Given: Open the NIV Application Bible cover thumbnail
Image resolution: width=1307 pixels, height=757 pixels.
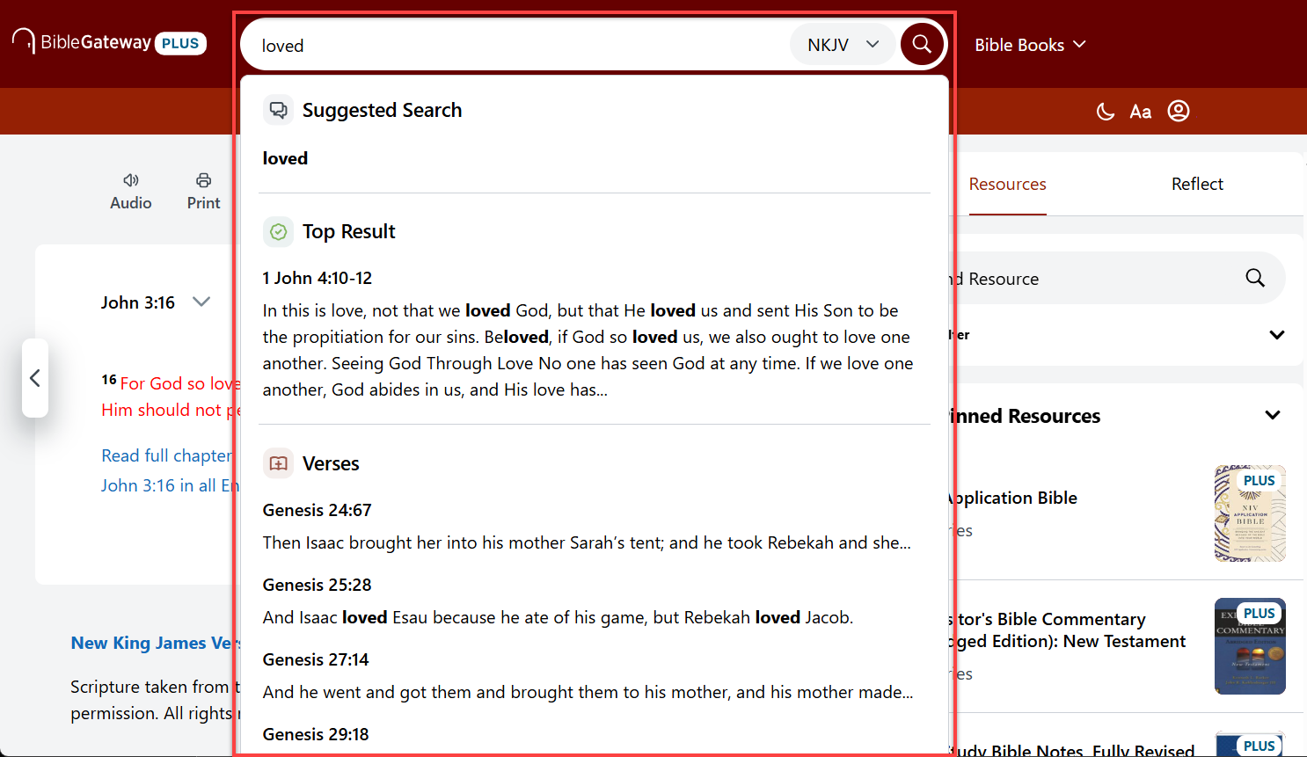Looking at the screenshot, I should [x=1250, y=513].
